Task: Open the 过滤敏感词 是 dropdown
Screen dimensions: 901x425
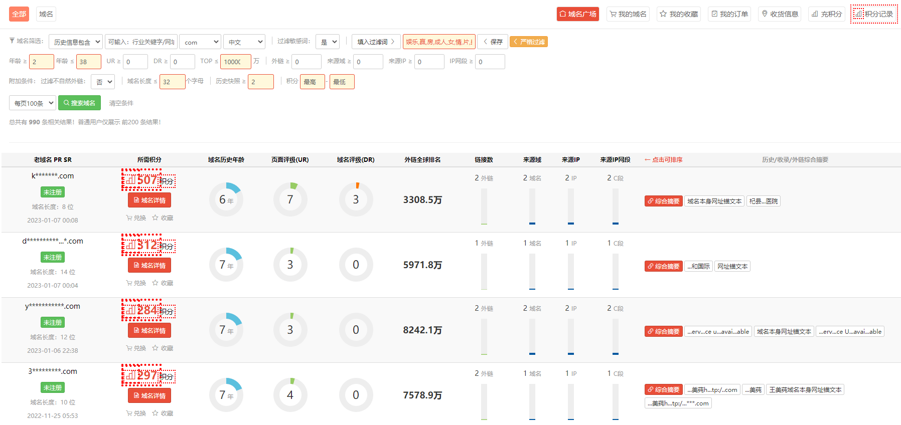Action: click(328, 42)
